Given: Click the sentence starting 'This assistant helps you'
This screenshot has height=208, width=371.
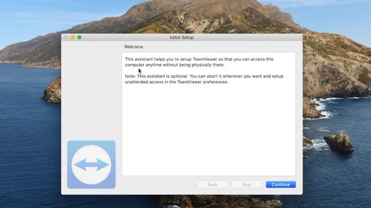Looking at the screenshot, I should (x=199, y=62).
